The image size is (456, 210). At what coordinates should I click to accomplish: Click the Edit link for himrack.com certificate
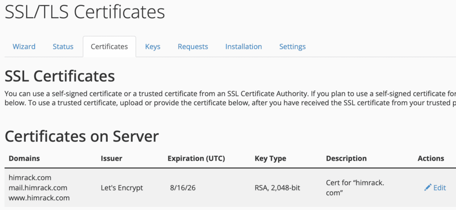pyautogui.click(x=440, y=188)
